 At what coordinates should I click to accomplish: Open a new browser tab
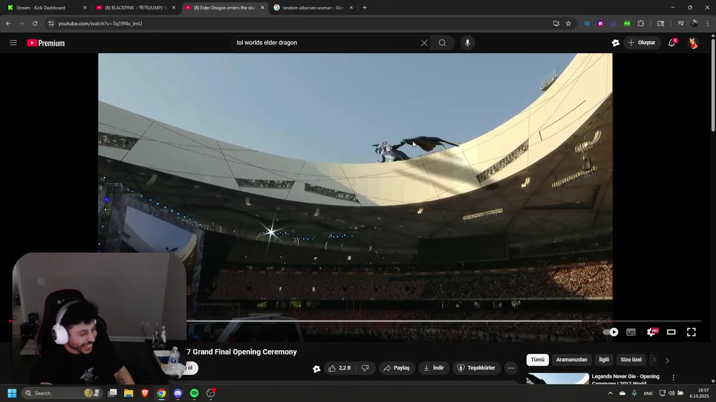pyautogui.click(x=365, y=8)
